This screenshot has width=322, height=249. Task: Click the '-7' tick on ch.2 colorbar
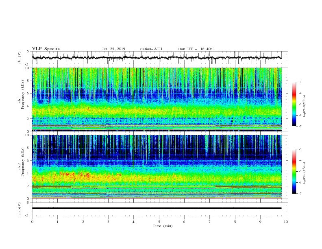(x=300, y=193)
